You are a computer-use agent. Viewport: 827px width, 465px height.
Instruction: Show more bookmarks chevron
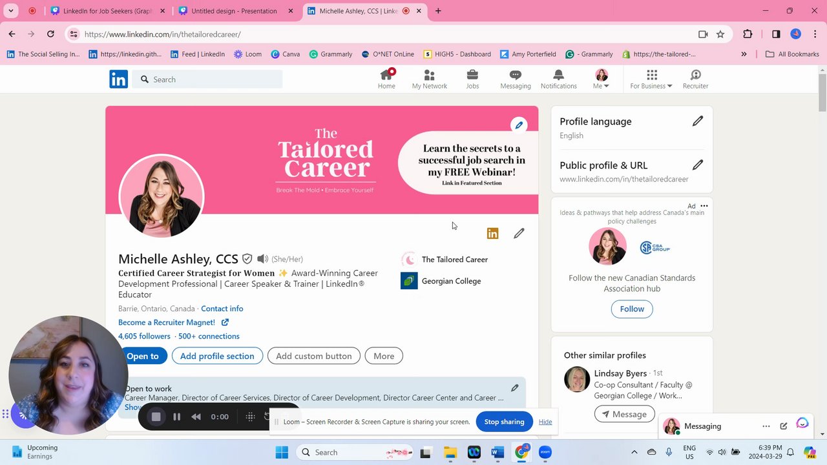point(744,54)
